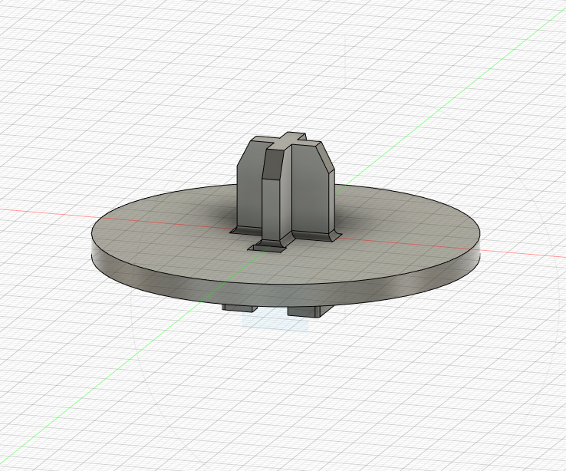Select the cross-shaped top face of the post
Viewport: 566px width, 471px height.
[x=288, y=140]
